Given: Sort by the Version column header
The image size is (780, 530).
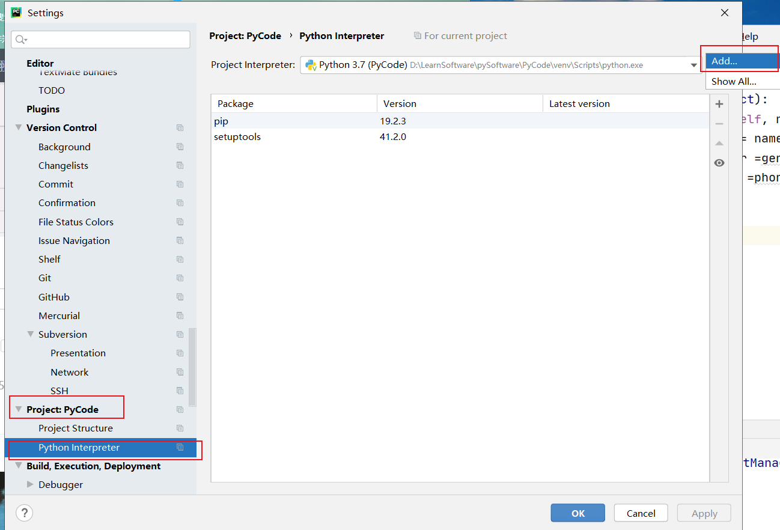Looking at the screenshot, I should (460, 103).
